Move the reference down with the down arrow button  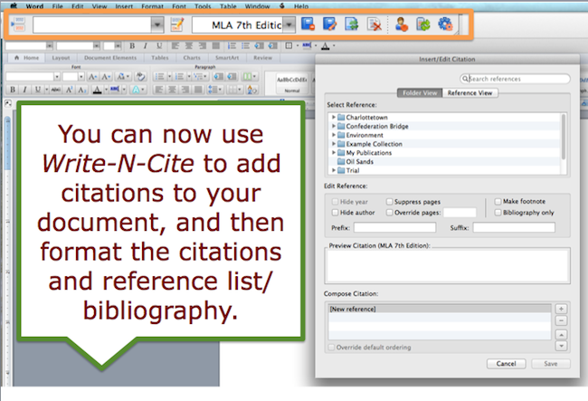point(561,346)
